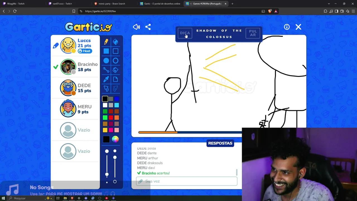Pick the bright red color swatch
The height and width of the screenshot is (201, 357).
(111, 118)
